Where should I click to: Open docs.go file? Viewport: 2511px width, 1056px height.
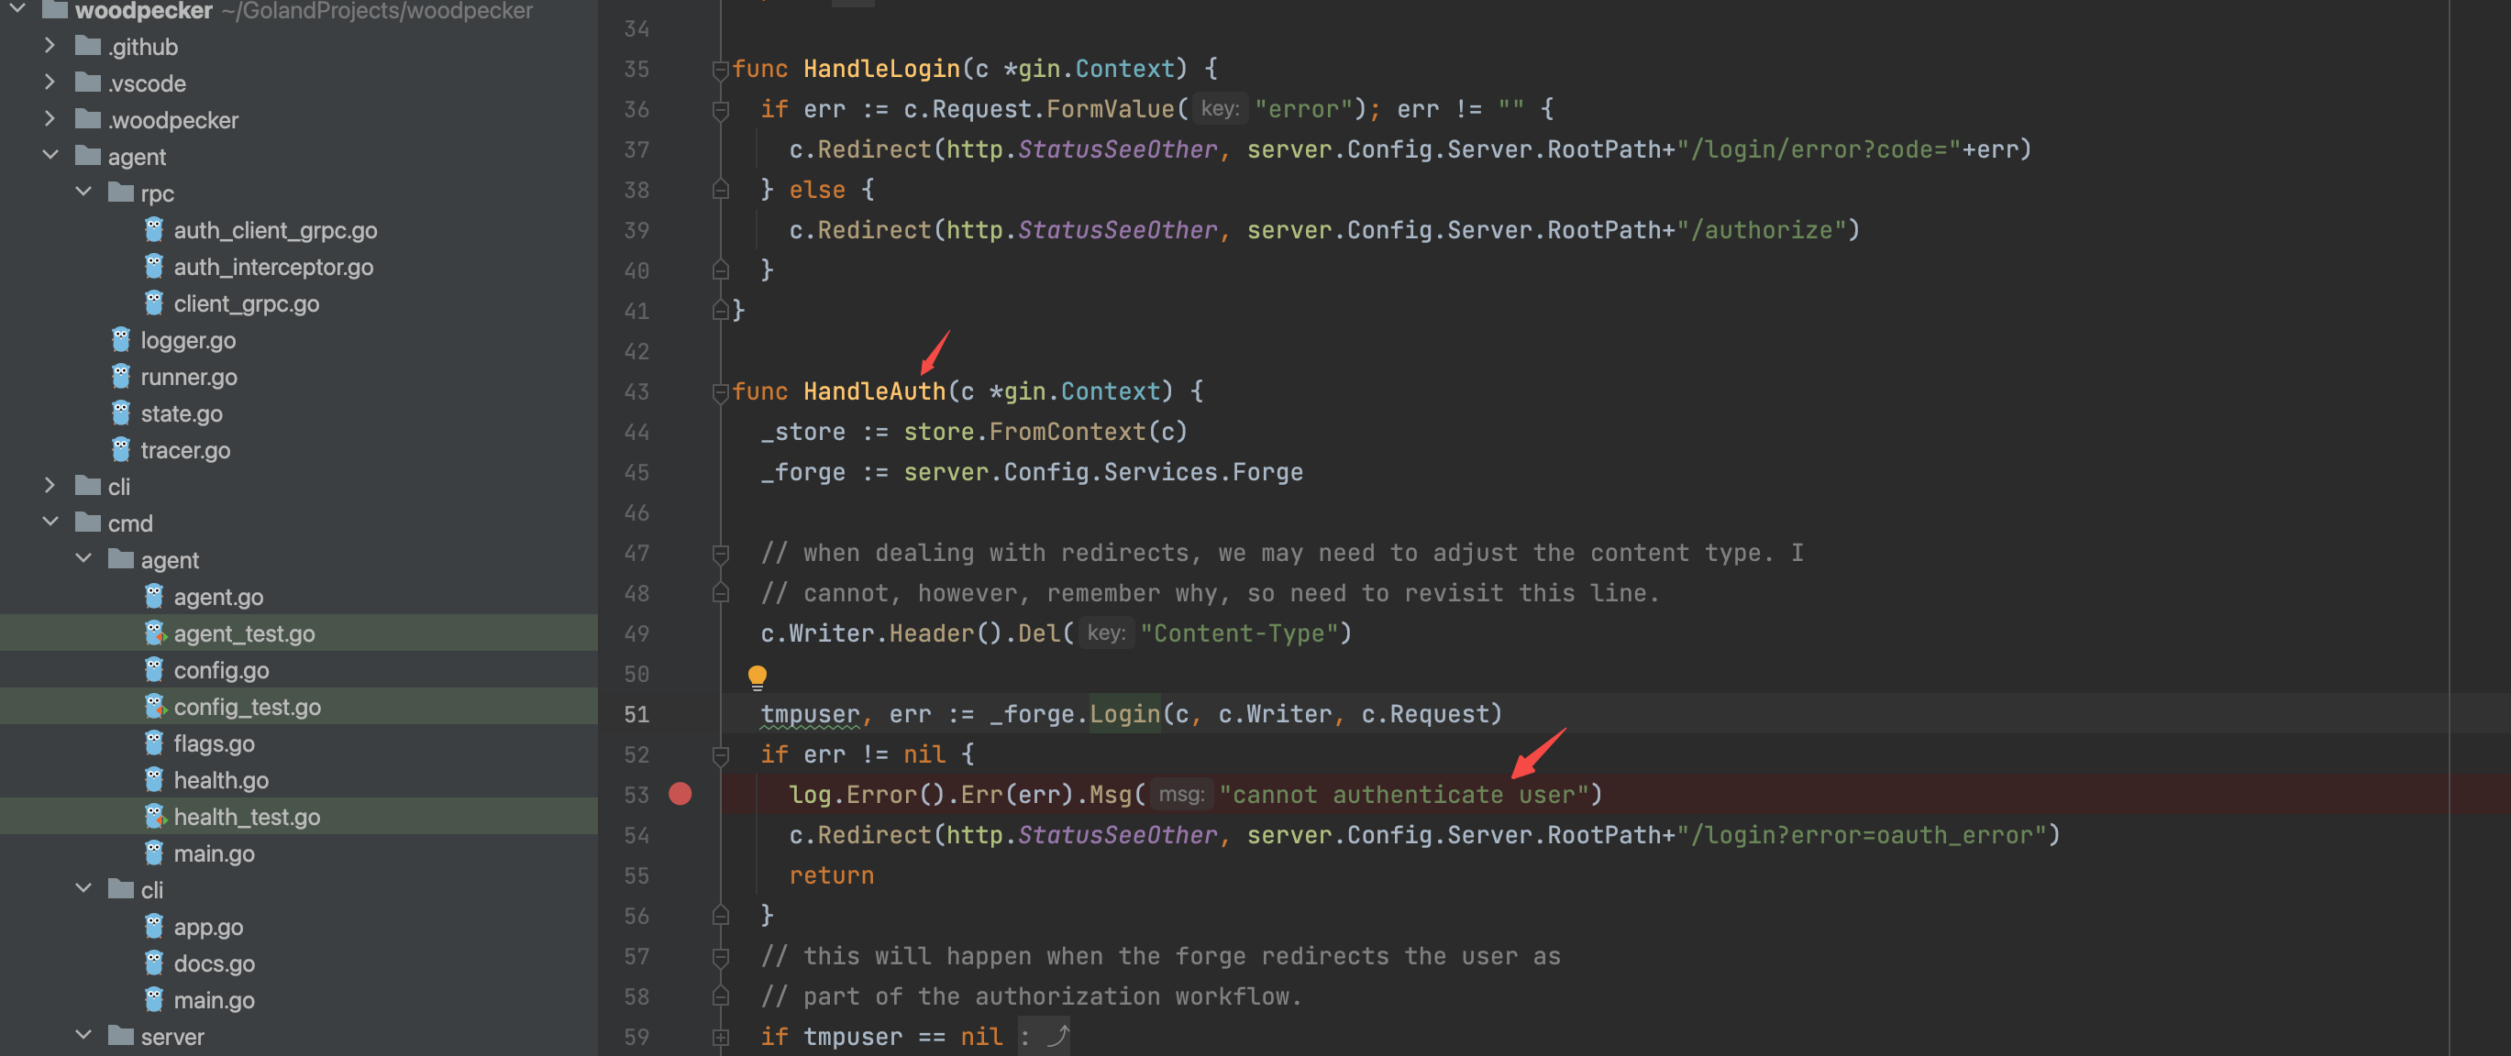tap(215, 963)
